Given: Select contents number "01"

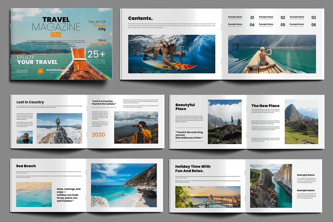Looking at the screenshot, I should point(252,17).
